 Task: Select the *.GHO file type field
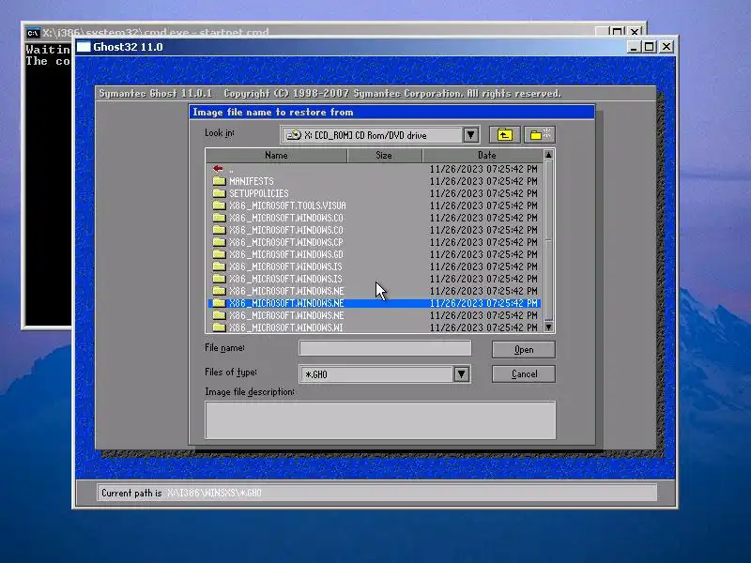[x=377, y=373]
